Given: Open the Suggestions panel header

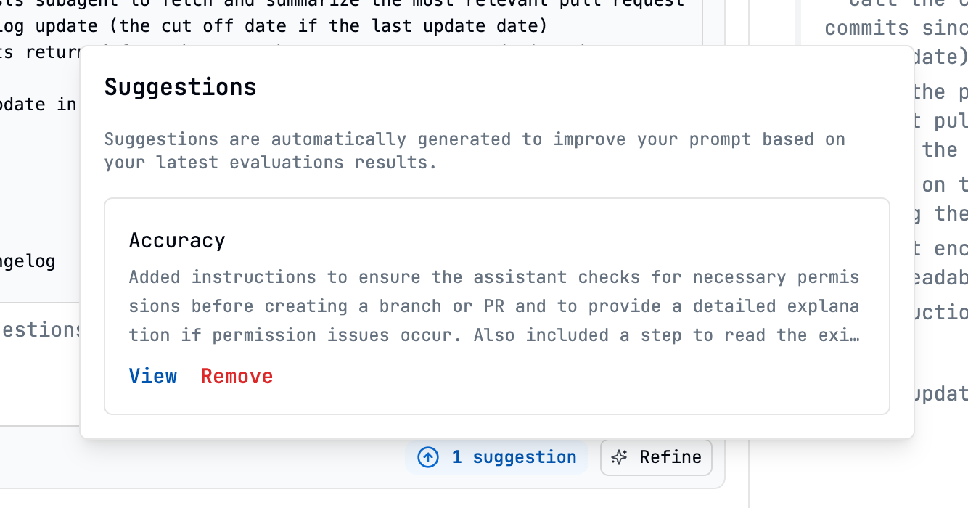Looking at the screenshot, I should click(x=181, y=86).
